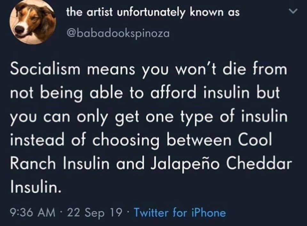Open the @babadookspinoza handle profile

point(118,34)
